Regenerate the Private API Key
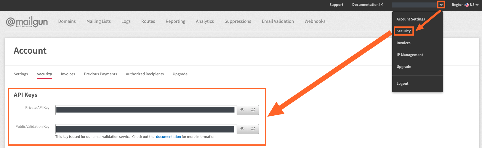Image resolution: width=482 pixels, height=148 pixels. point(253,110)
